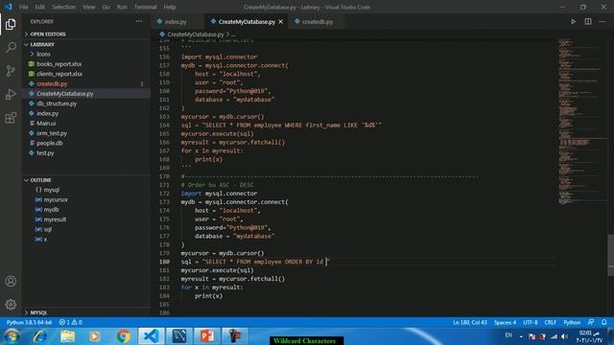This screenshot has width=614, height=345.
Task: Open the Run and Debug view
Action: coord(11,94)
